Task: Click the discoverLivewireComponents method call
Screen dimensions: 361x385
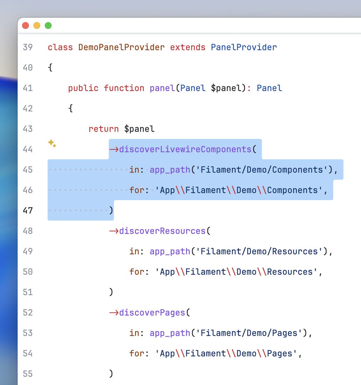Action: [x=185, y=149]
